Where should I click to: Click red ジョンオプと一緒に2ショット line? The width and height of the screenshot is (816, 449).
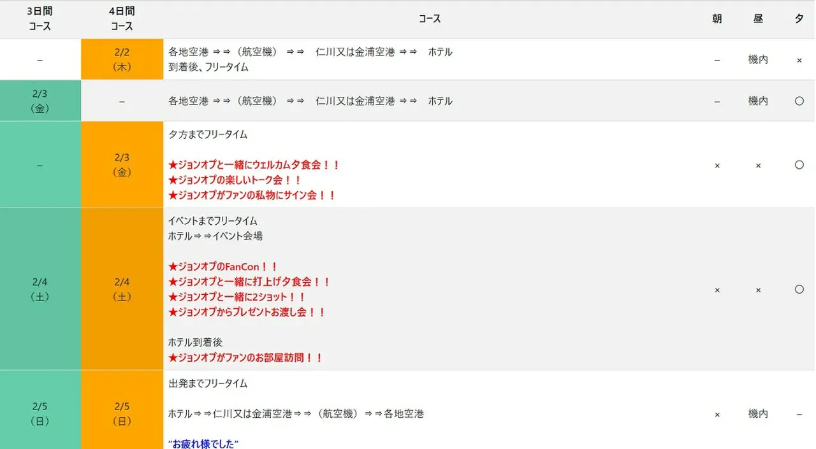(237, 297)
